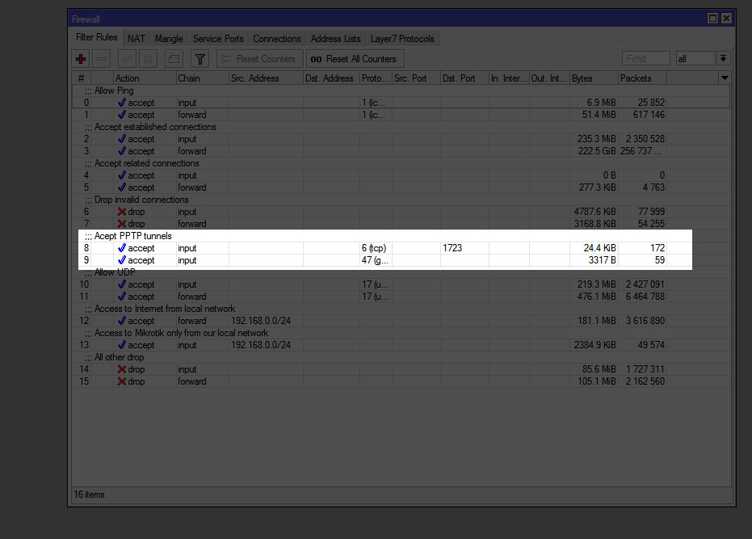
Task: Click the comment icon in toolbar
Action: click(x=174, y=59)
